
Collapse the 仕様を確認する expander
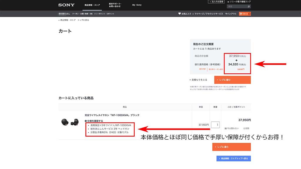pyautogui.click(x=94, y=121)
